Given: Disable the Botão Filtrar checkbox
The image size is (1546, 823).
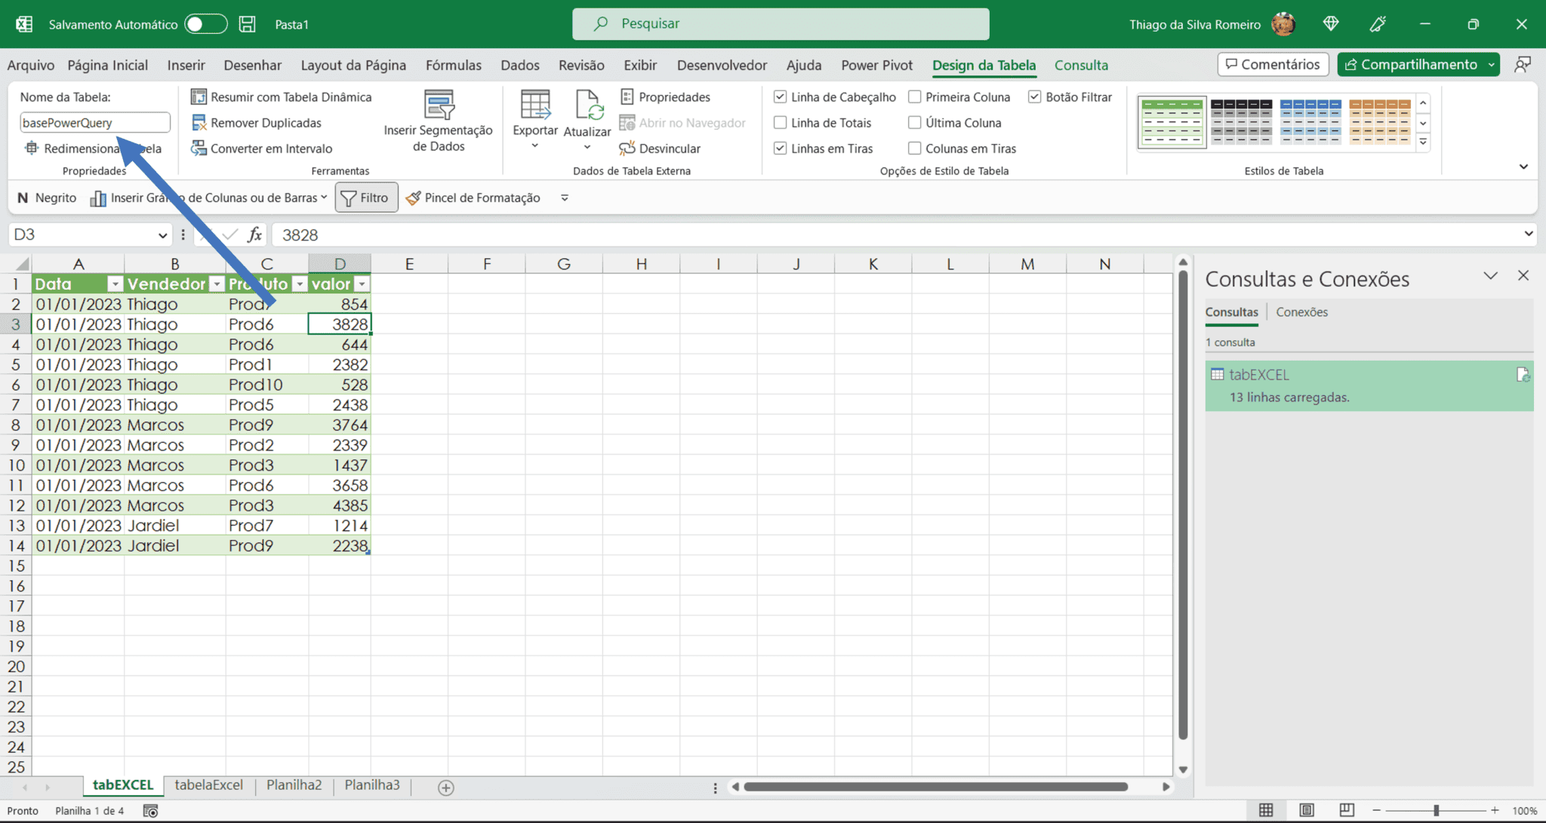Looking at the screenshot, I should click(1035, 97).
